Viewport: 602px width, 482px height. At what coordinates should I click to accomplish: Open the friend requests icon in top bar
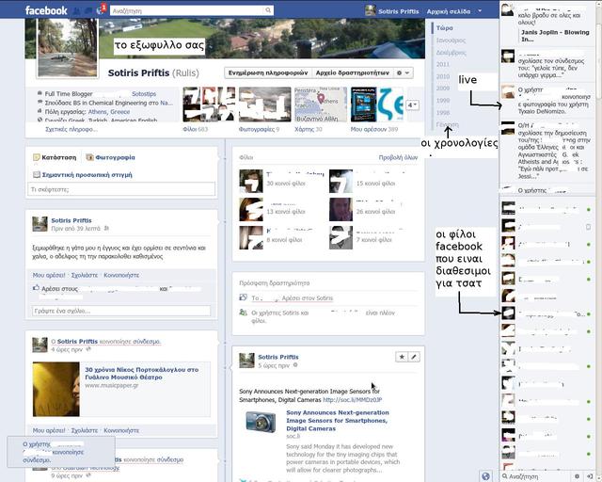[x=76, y=10]
